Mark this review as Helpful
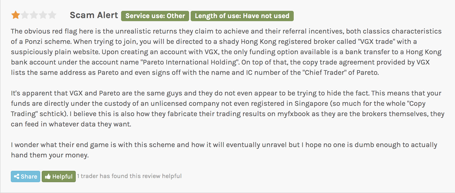This screenshot has height=193, width=455. pyautogui.click(x=59, y=176)
